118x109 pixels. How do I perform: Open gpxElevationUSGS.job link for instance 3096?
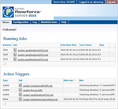click(33, 51)
